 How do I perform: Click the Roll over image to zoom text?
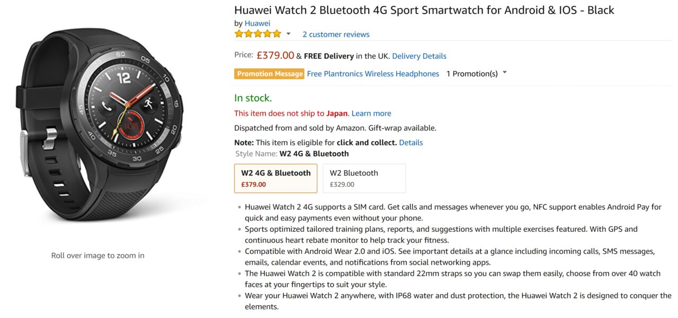pyautogui.click(x=97, y=256)
